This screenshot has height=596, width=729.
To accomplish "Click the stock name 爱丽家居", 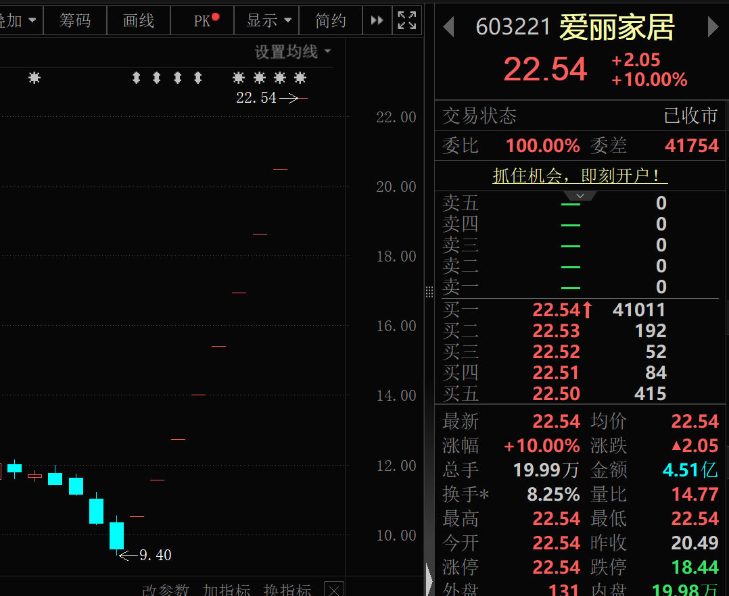I will tap(617, 28).
